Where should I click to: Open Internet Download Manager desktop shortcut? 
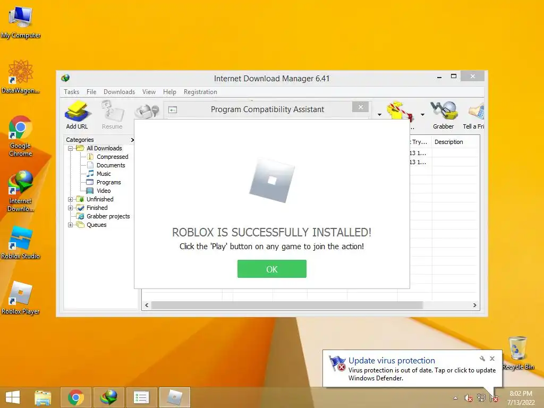(x=21, y=191)
